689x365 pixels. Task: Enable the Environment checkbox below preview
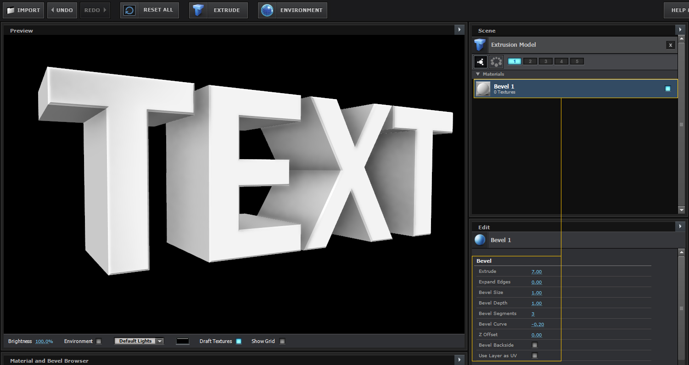[99, 341]
